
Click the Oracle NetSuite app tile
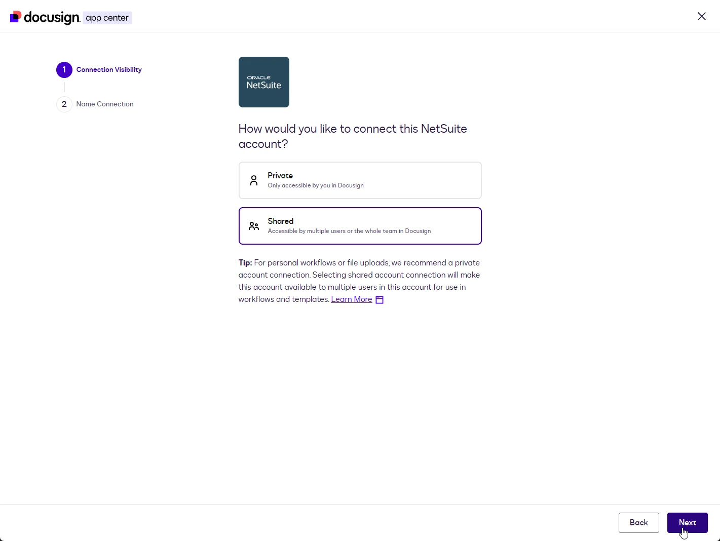[264, 82]
